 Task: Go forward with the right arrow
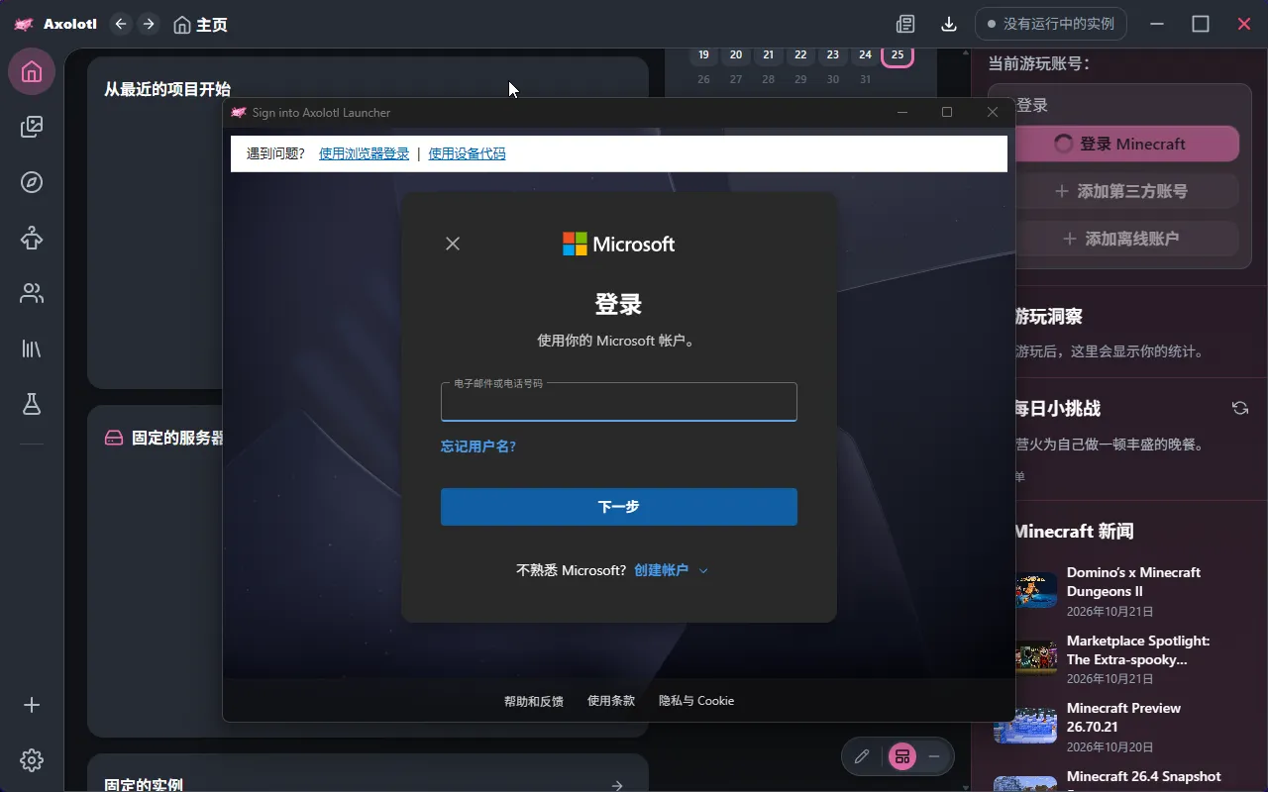[x=149, y=24]
